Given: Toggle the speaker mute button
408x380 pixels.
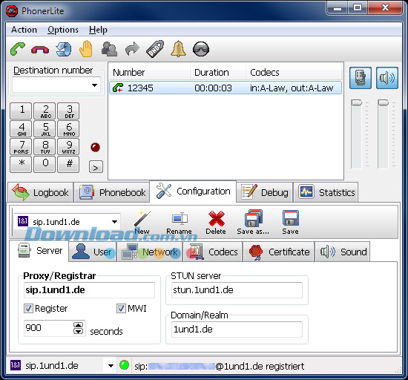Looking at the screenshot, I should [x=387, y=78].
